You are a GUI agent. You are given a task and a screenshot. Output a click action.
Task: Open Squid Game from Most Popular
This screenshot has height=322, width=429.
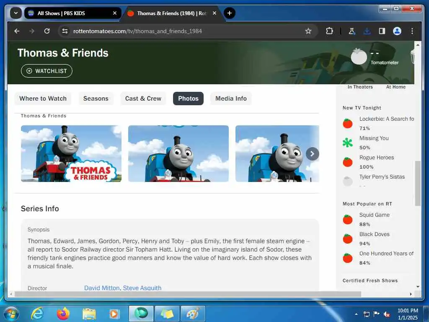[374, 215]
